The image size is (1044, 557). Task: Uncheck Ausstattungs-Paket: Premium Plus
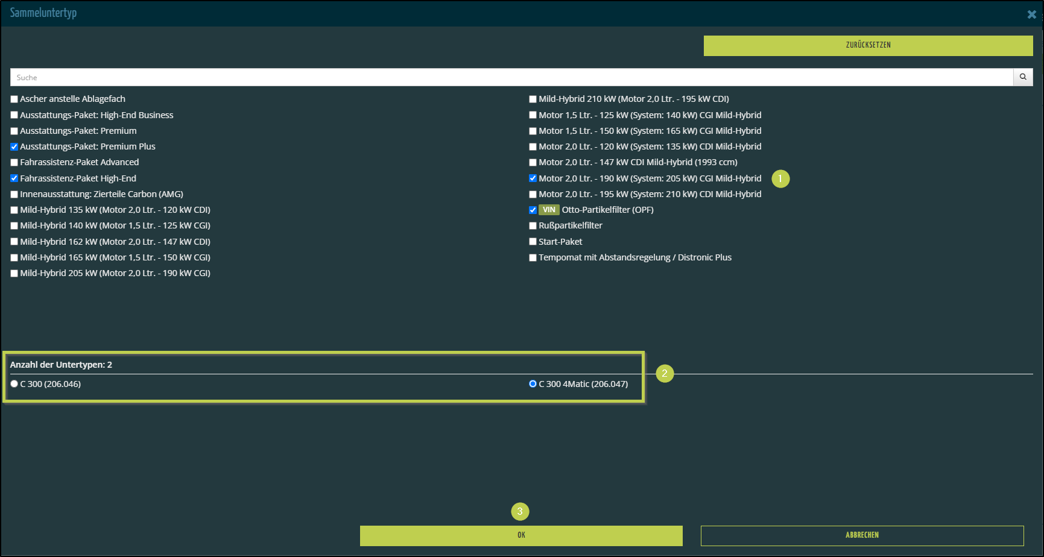point(14,146)
